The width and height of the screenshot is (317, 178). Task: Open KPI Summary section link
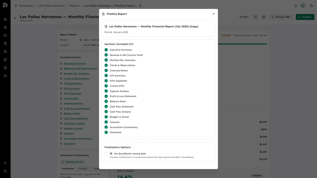pos(72,88)
